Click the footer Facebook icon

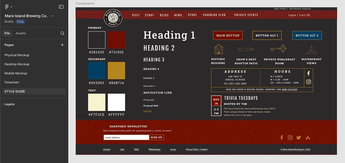pyautogui.click(x=282, y=137)
